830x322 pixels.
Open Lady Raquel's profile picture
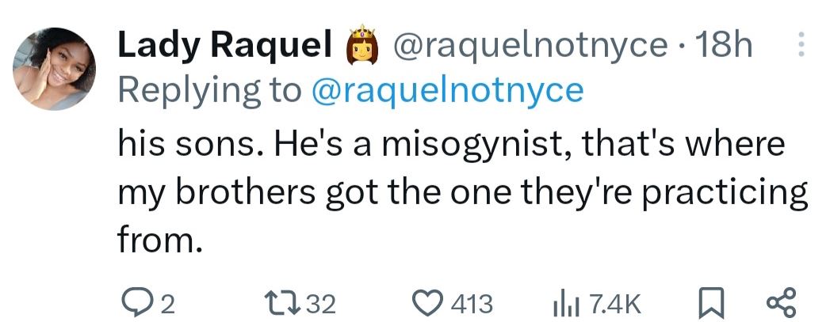(x=54, y=69)
